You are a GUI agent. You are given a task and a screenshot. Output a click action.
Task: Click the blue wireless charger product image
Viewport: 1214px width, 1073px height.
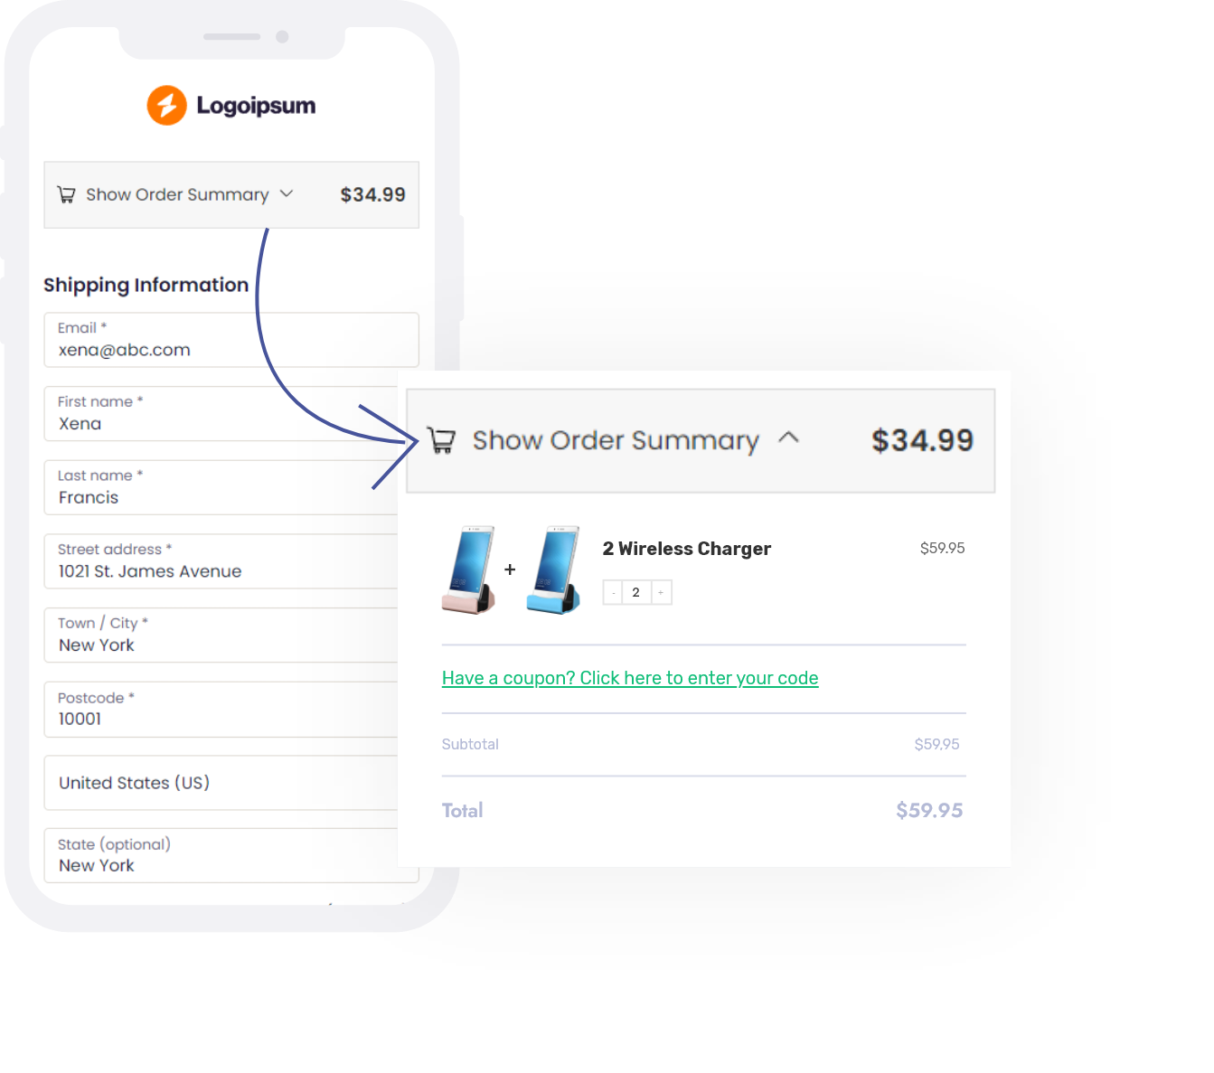click(x=553, y=569)
